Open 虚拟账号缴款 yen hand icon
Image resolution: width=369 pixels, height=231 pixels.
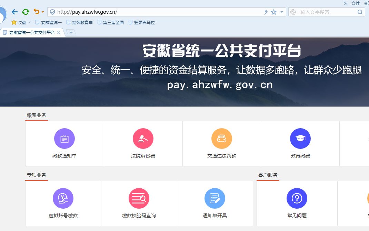(63, 198)
